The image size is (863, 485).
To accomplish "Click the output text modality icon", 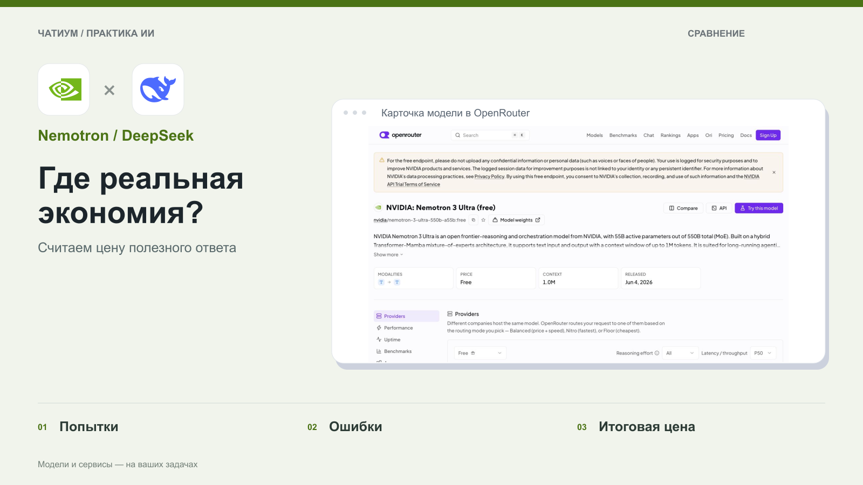I will (397, 282).
